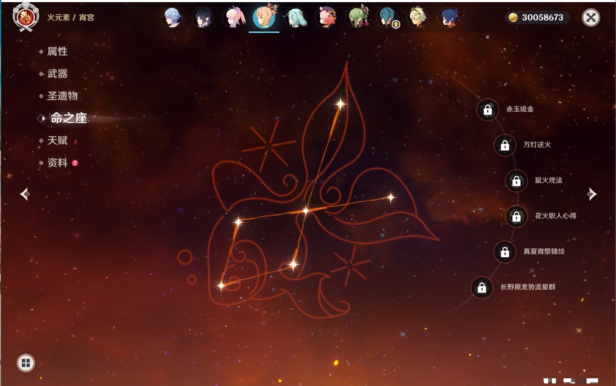Screen dimensions: 616x386
Task: Select the light-blue-haired Ayato avatar
Action: click(x=172, y=17)
